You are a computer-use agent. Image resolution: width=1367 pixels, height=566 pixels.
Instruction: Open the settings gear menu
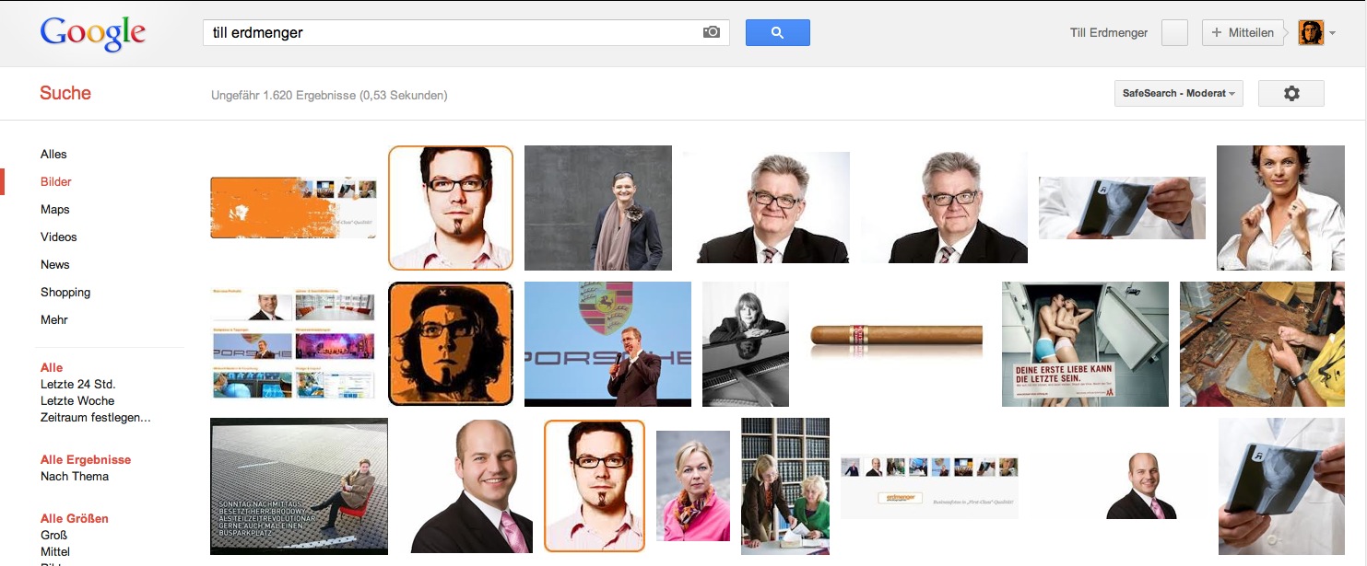1290,94
